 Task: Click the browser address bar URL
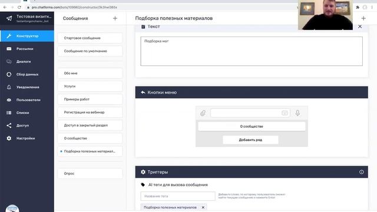click(74, 8)
